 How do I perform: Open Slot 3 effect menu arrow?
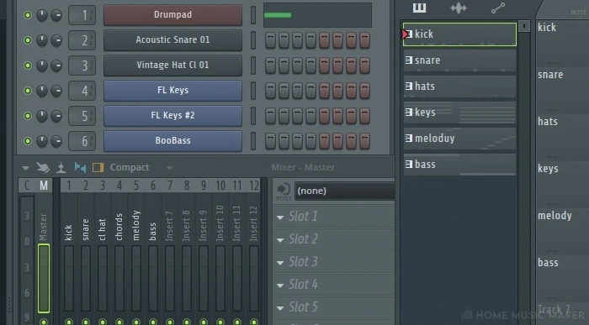coord(280,263)
